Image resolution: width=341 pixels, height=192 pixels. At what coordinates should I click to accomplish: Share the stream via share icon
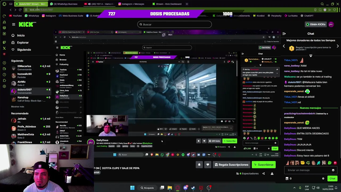[x=263, y=174]
